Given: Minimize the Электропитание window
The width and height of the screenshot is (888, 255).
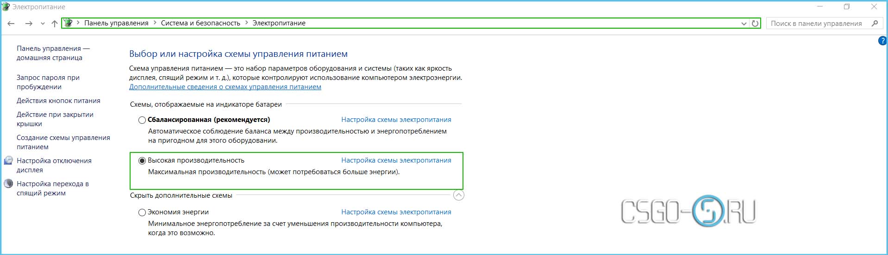Looking at the screenshot, I should tap(820, 6).
